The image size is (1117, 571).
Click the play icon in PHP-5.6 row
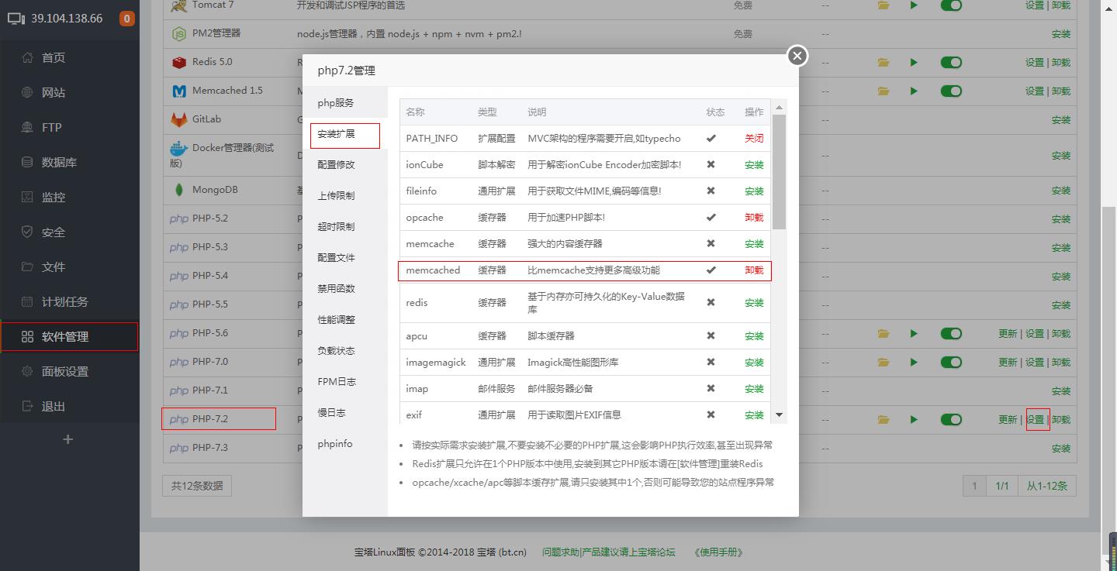[914, 334]
